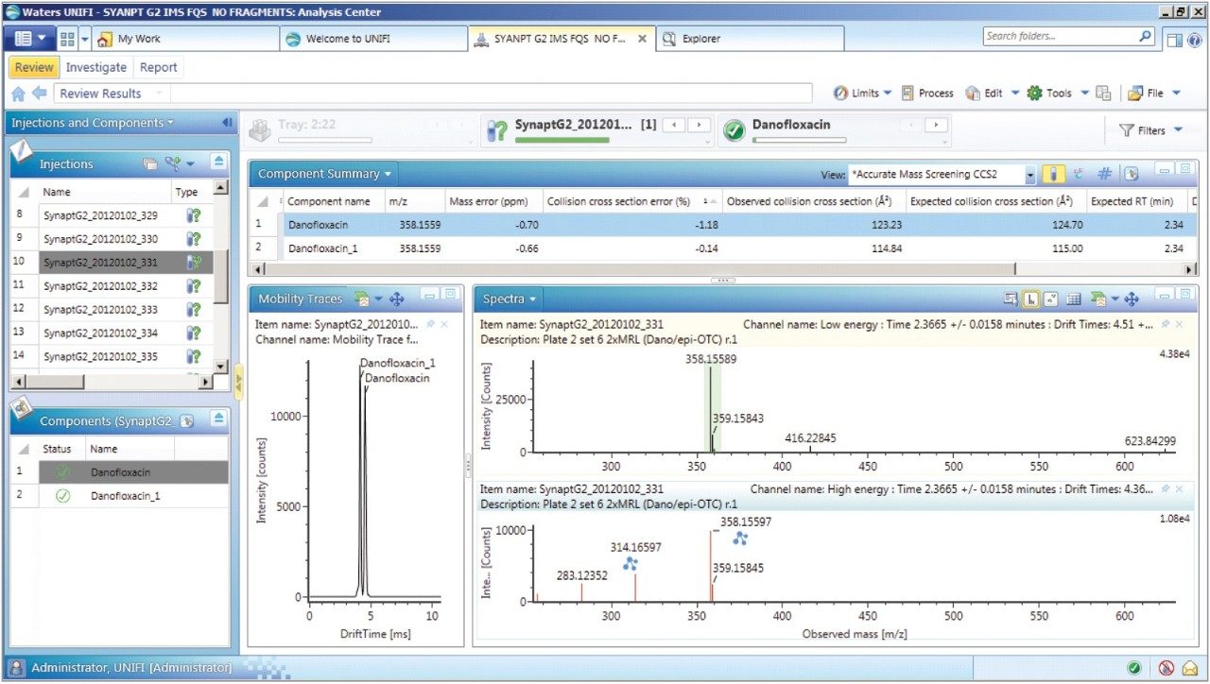Image resolution: width=1210 pixels, height=684 pixels.
Task: Open the File menu
Action: (1154, 93)
